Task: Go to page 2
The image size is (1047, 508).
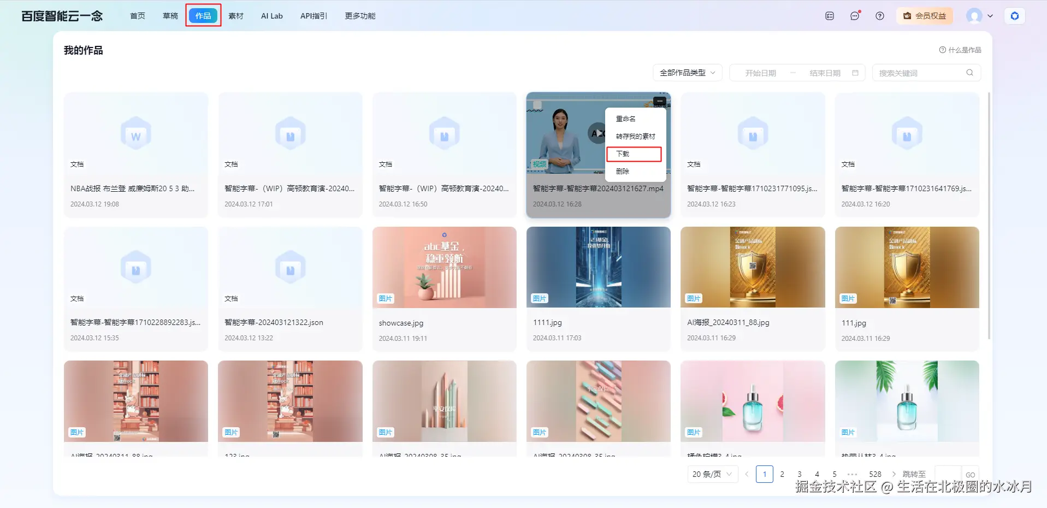Action: coord(782,474)
